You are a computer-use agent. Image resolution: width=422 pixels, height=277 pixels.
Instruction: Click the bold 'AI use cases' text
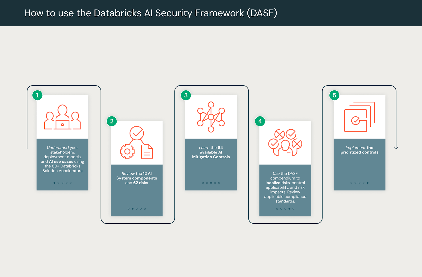pyautogui.click(x=61, y=161)
